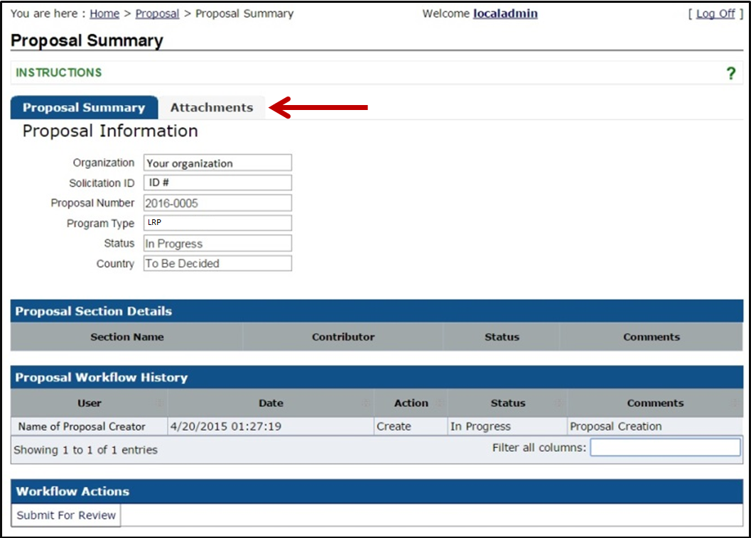Open the Proposal breadcrumb link

157,14
